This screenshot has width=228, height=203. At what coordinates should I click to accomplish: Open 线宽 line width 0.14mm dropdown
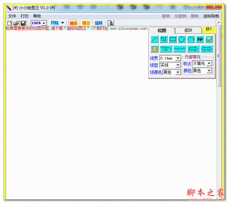(x=178, y=58)
